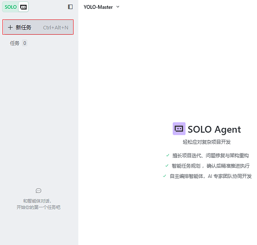Click 擅长项目迭代、问题修复与架构重构 line
Viewport: 257px width, 245px height.
tap(210, 155)
